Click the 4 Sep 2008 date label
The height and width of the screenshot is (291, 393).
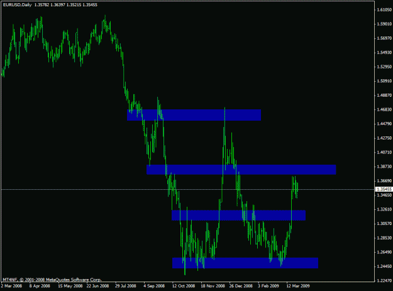pyautogui.click(x=154, y=286)
